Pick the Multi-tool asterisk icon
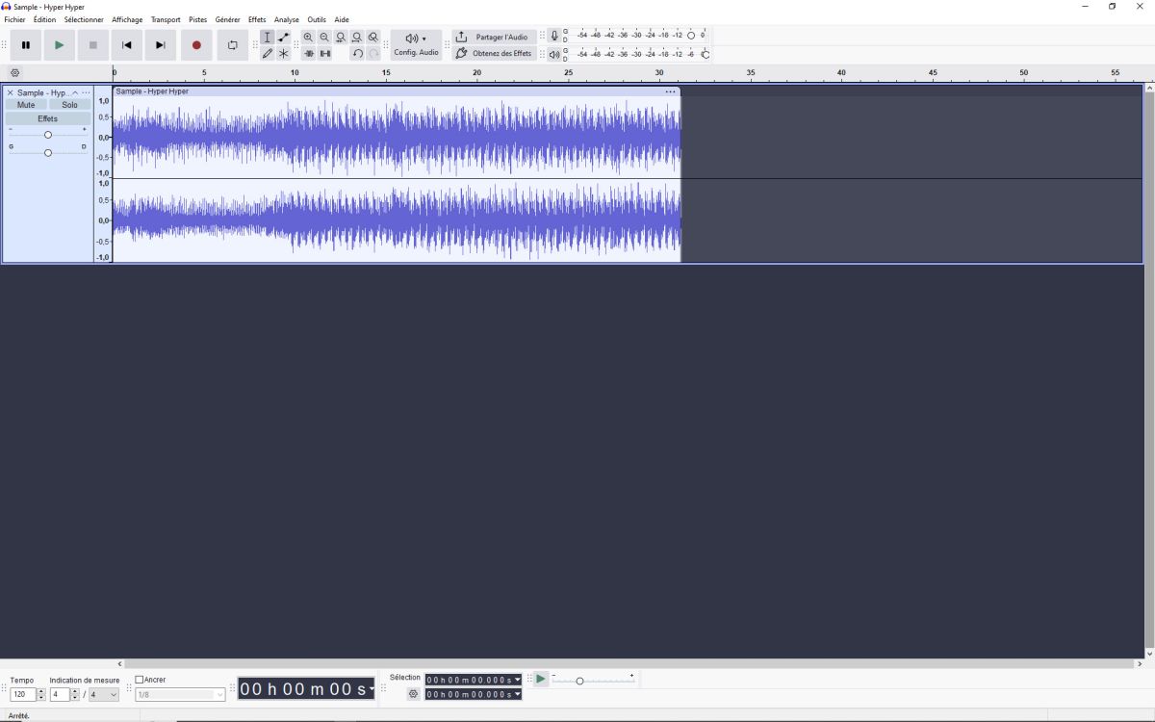The height and width of the screenshot is (722, 1155). pos(283,54)
